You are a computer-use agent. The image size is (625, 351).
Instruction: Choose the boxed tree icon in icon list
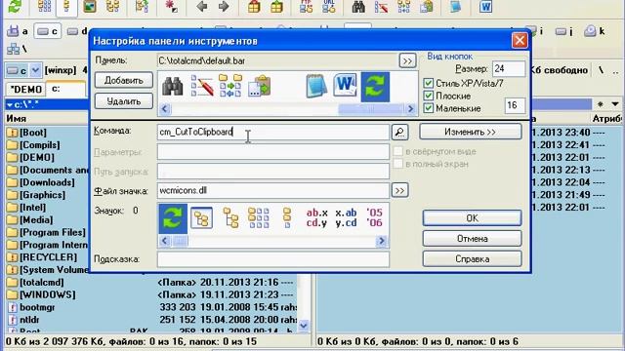click(201, 218)
